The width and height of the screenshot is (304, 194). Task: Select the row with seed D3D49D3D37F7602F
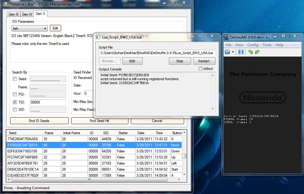[94, 175]
